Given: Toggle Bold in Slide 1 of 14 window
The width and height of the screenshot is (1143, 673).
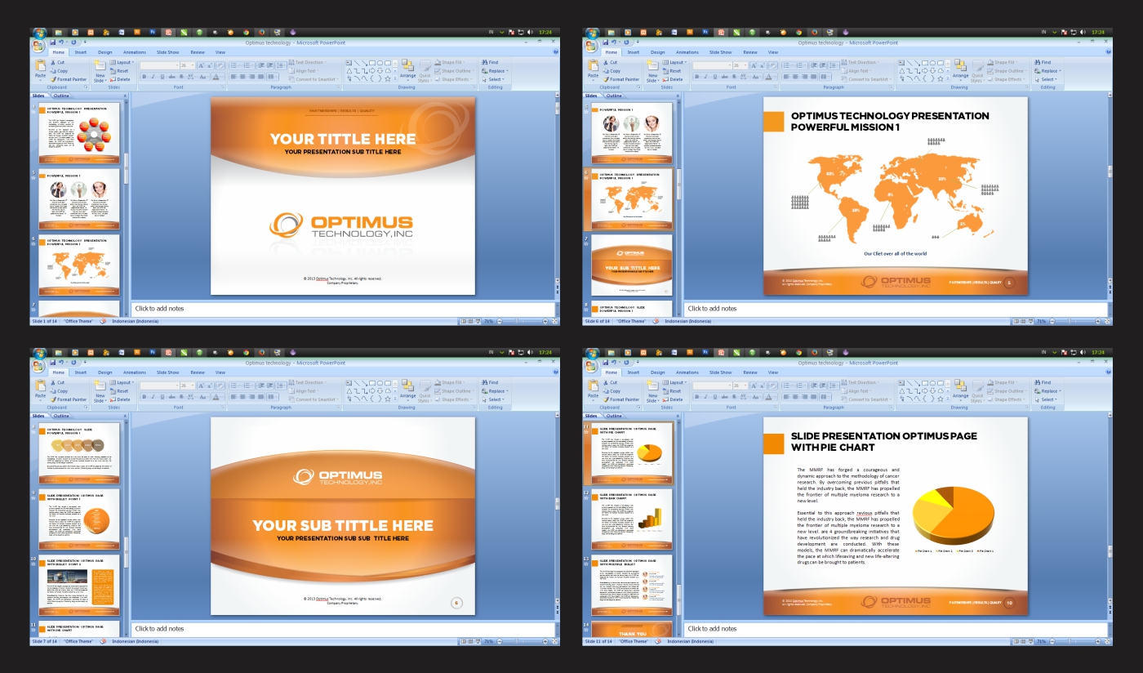Looking at the screenshot, I should [144, 77].
